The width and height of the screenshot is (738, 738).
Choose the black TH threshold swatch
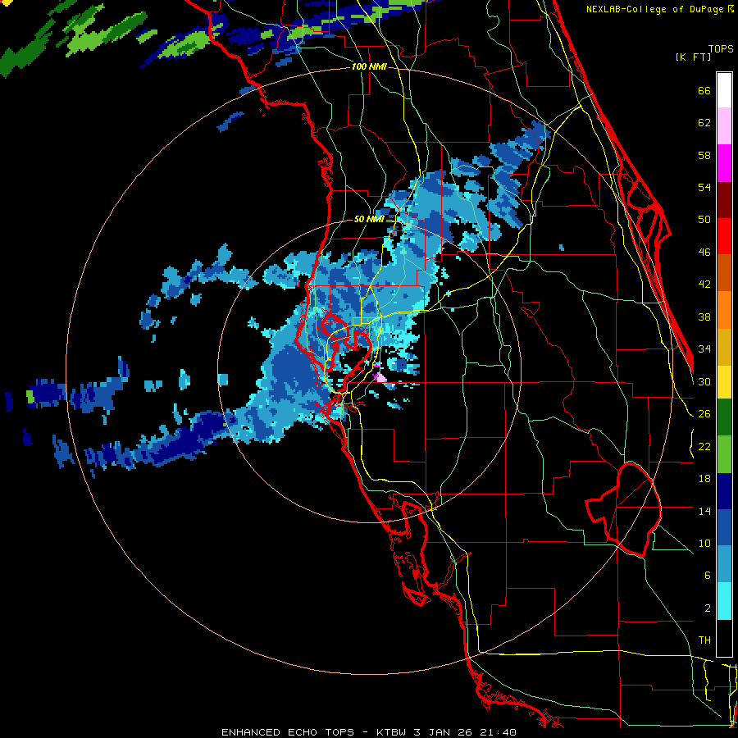(724, 638)
